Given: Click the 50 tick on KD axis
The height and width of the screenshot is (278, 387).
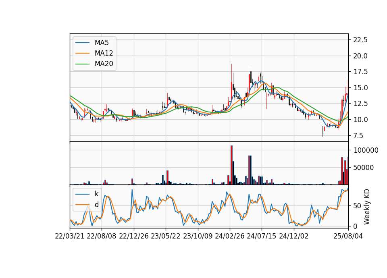Looking at the screenshot, I should (x=357, y=206).
